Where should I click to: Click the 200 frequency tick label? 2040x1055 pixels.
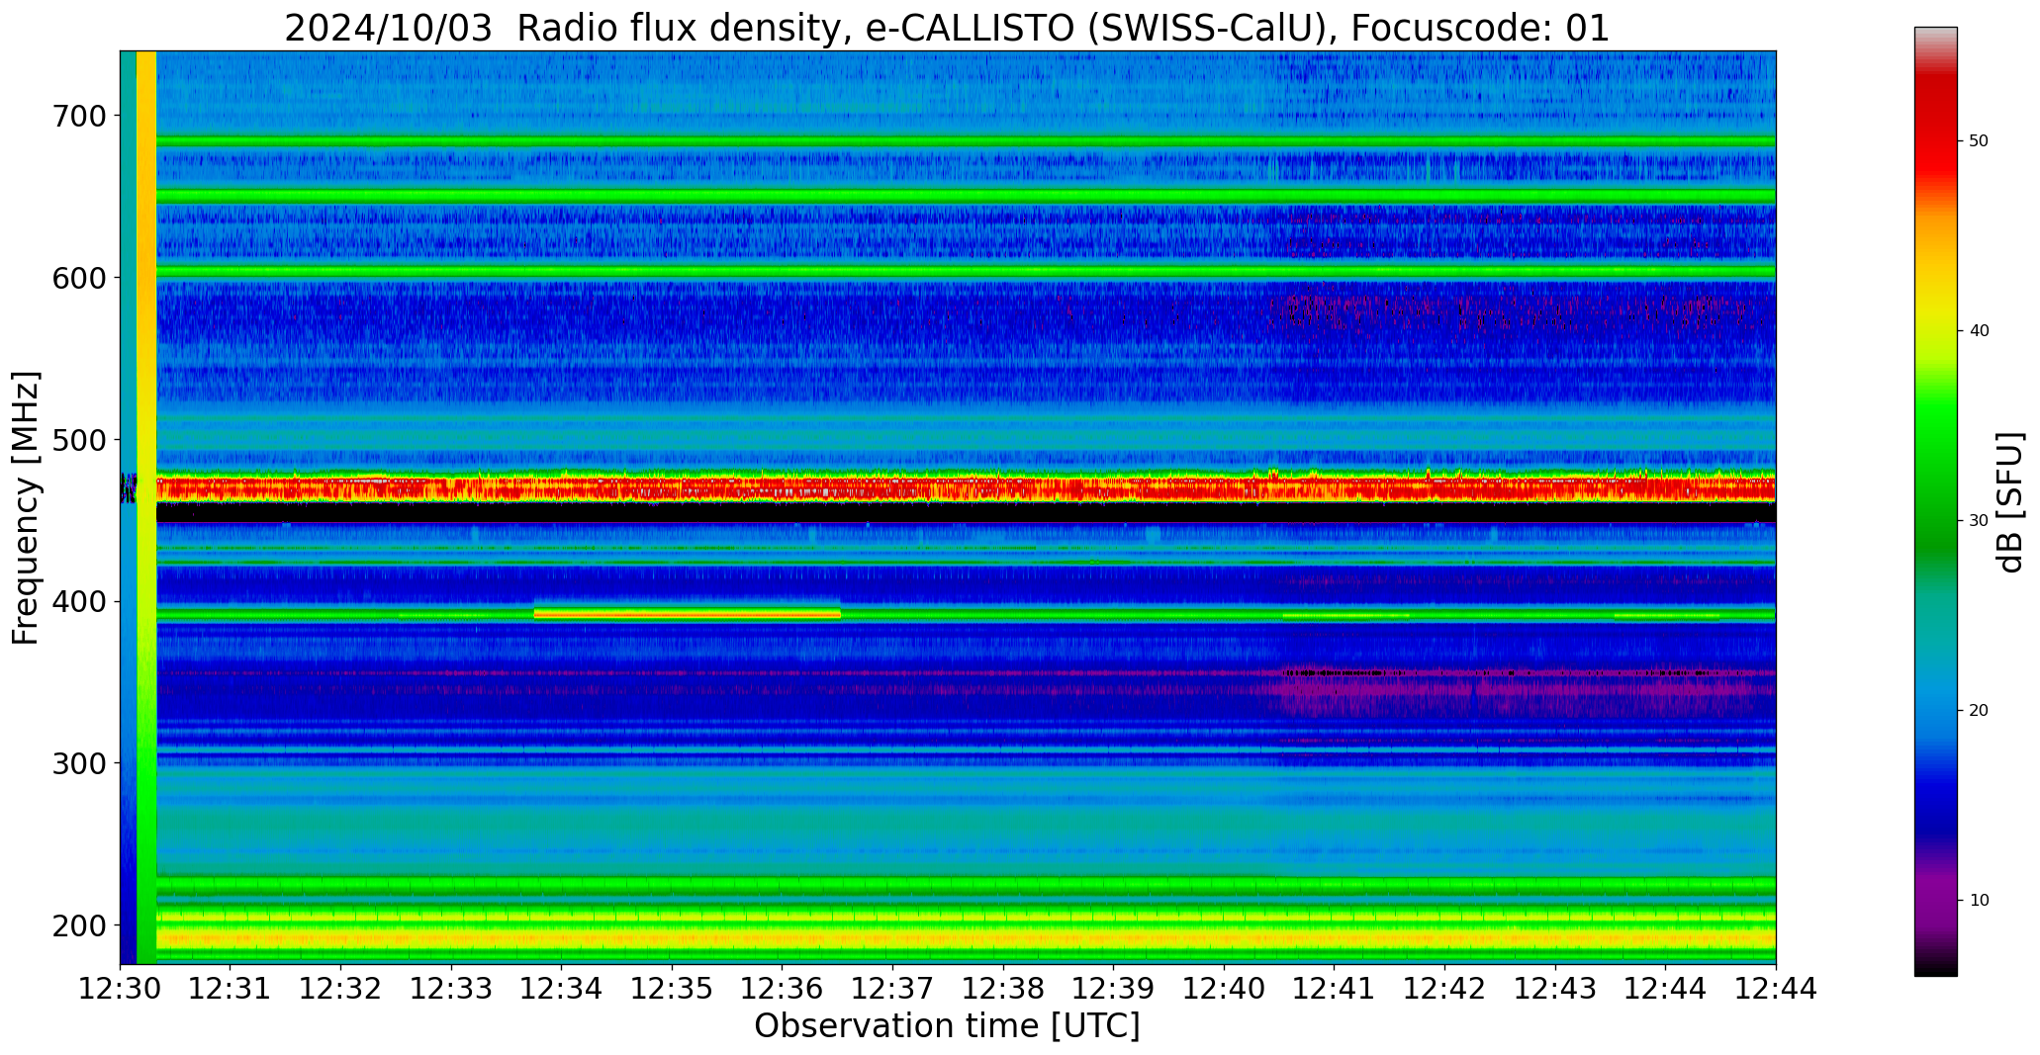tap(79, 925)
